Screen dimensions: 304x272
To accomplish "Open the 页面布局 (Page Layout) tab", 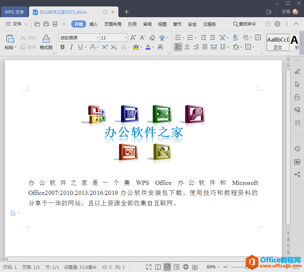I will pyautogui.click(x=113, y=24).
